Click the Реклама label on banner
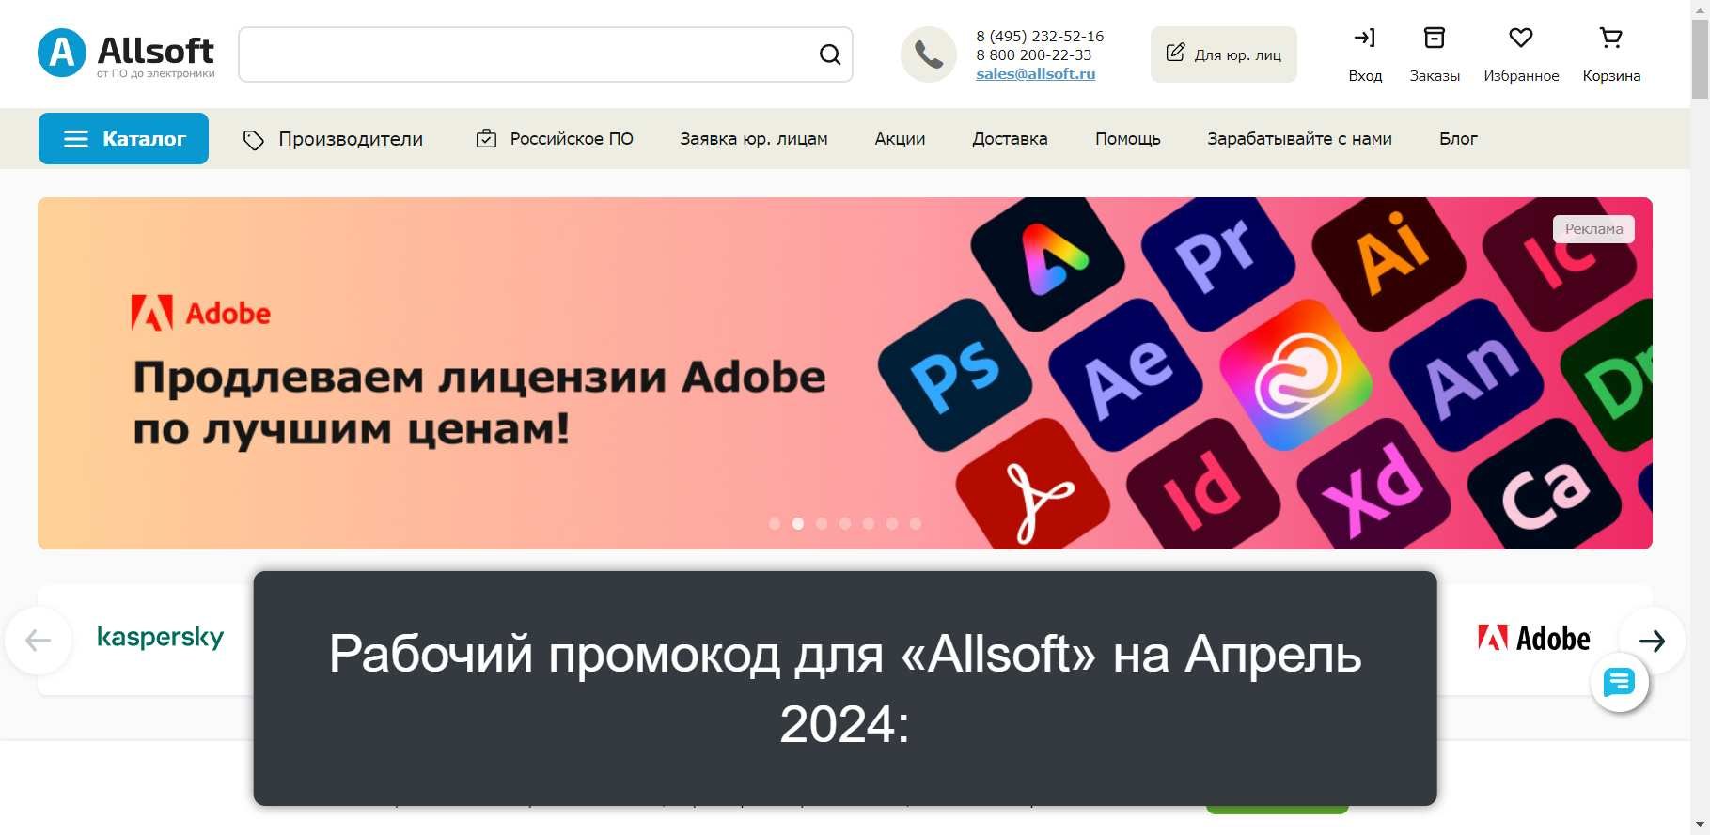This screenshot has width=1710, height=835. click(1593, 229)
